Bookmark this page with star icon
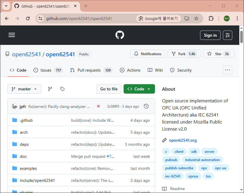This screenshot has width=244, height=193. [x=196, y=18]
